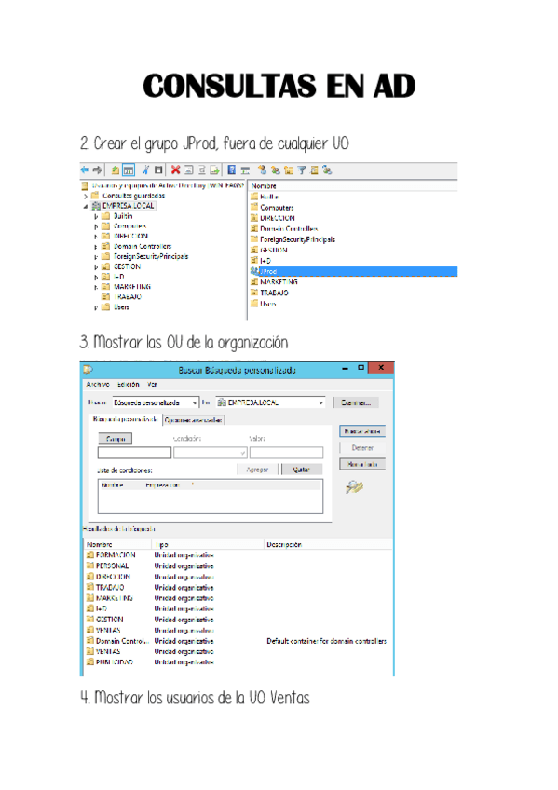This screenshot has height=790, width=558.
Task: Click the blue Help toolbar icon
Action: click(232, 170)
